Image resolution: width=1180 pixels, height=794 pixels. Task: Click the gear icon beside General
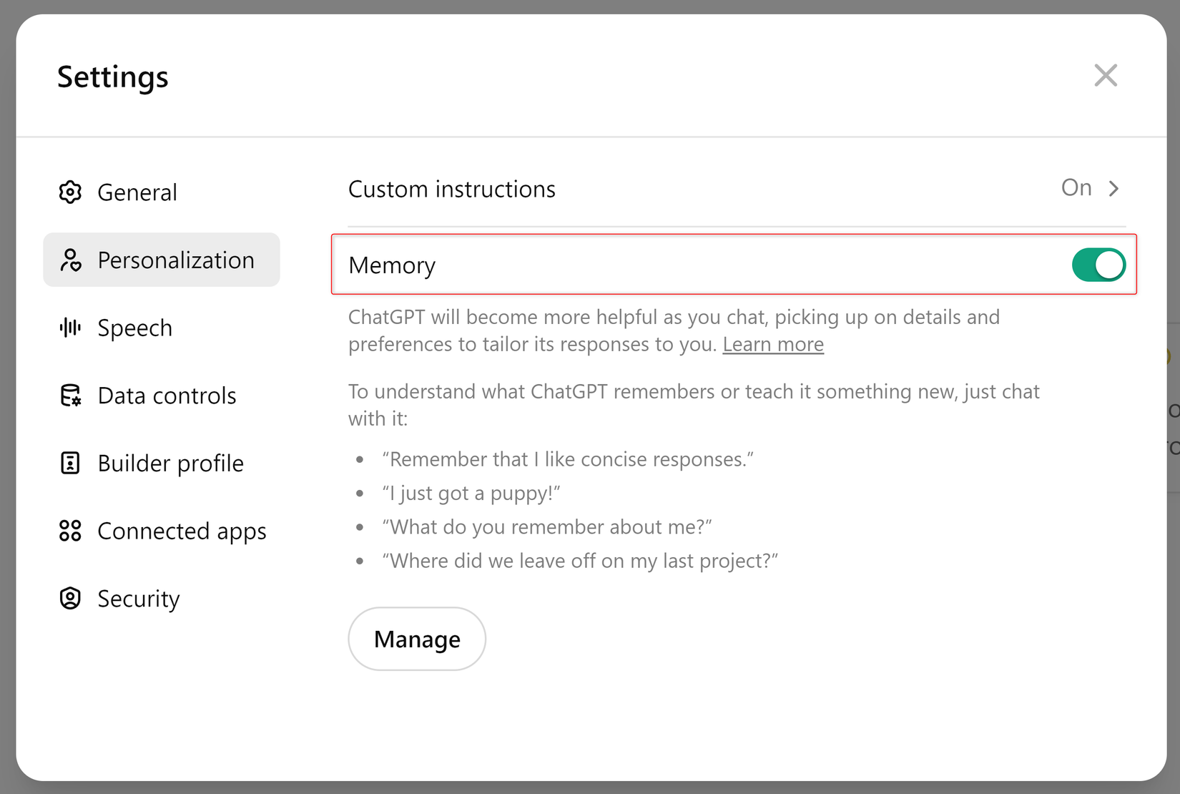70,192
